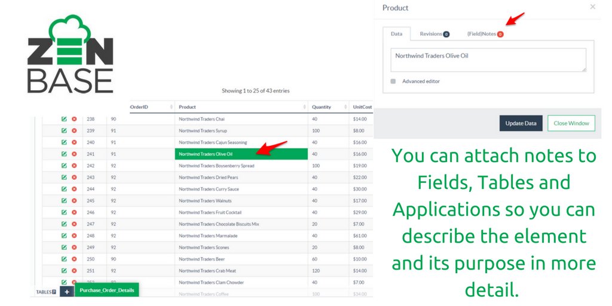Select the Northwind Traders Walnuts cell

click(241, 201)
